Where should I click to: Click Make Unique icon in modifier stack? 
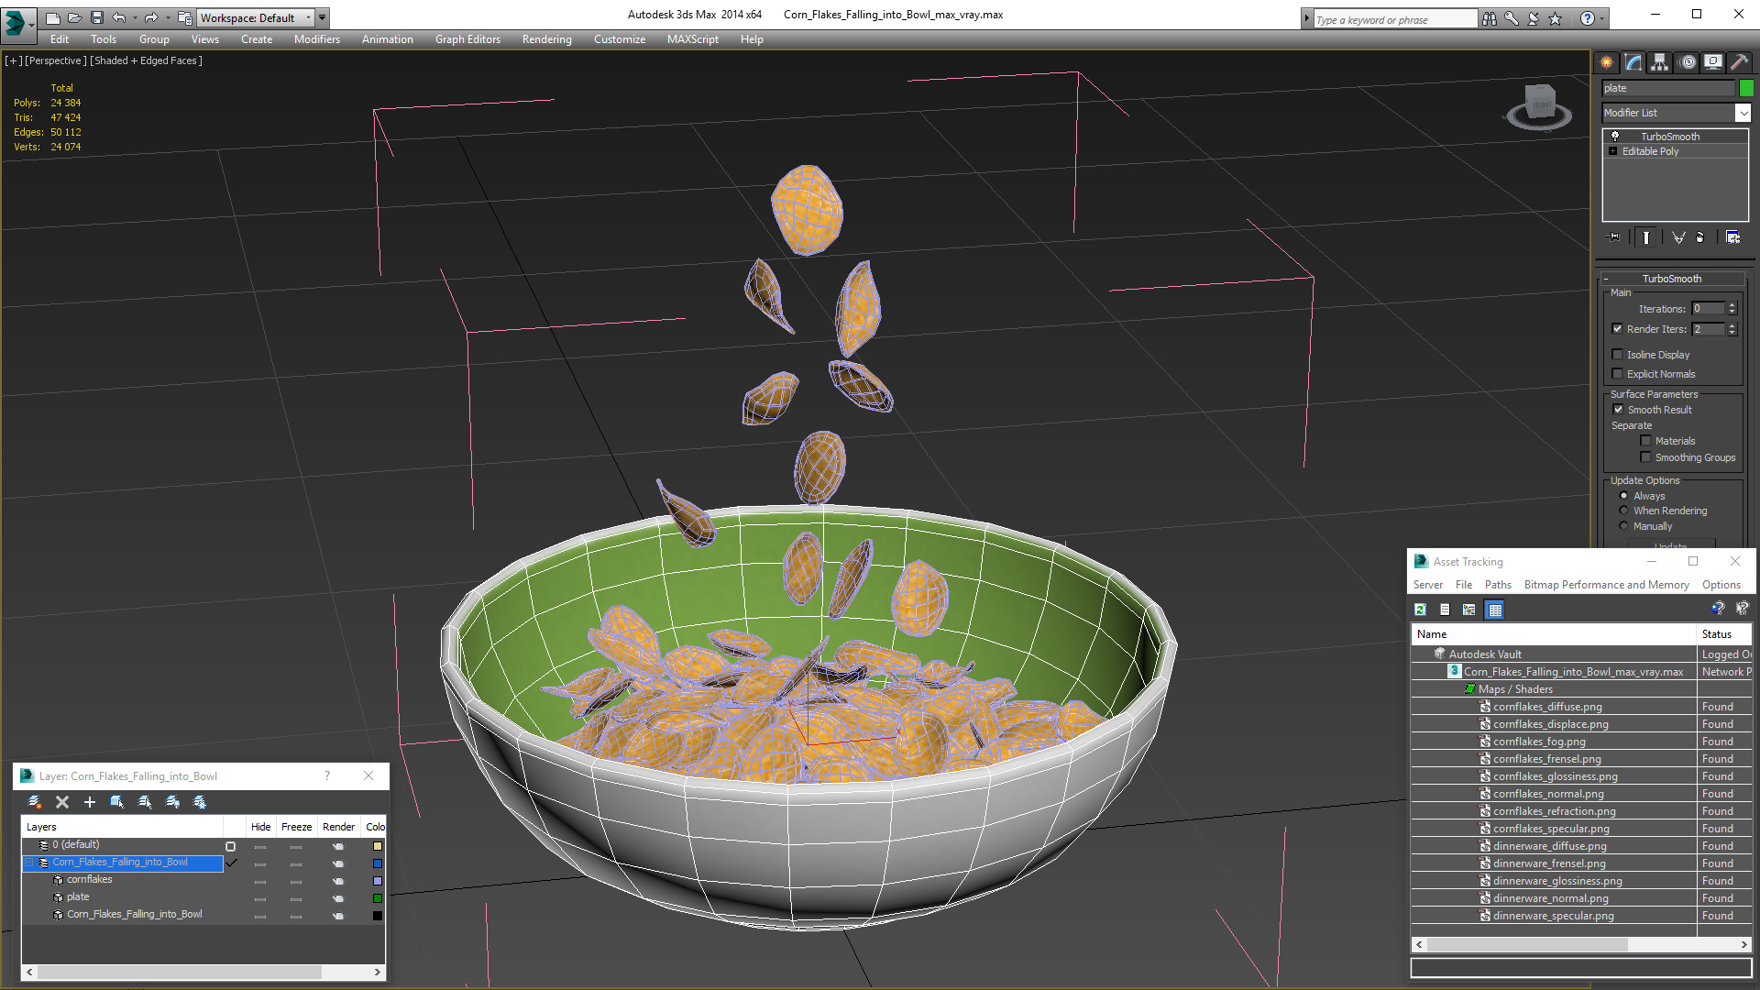tap(1678, 237)
